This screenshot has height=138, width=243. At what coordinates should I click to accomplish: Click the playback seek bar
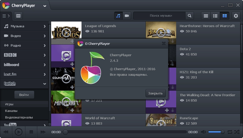pos(125,132)
